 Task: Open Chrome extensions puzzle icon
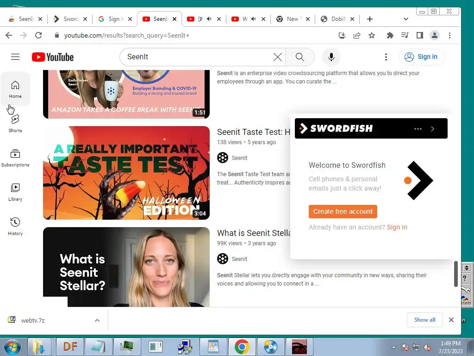pyautogui.click(x=390, y=35)
